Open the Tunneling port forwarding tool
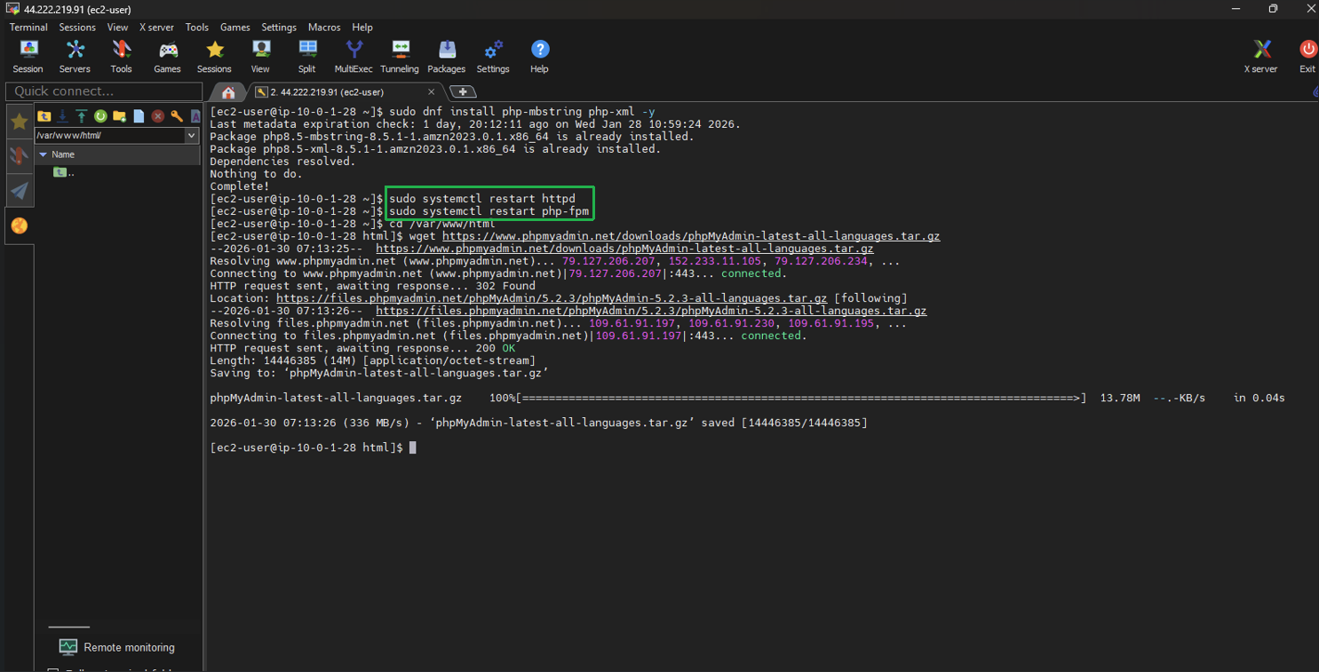1319x672 pixels. tap(399, 56)
